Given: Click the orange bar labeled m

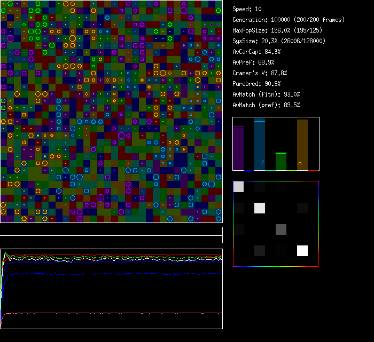Looking at the screenshot, I should 302,144.
